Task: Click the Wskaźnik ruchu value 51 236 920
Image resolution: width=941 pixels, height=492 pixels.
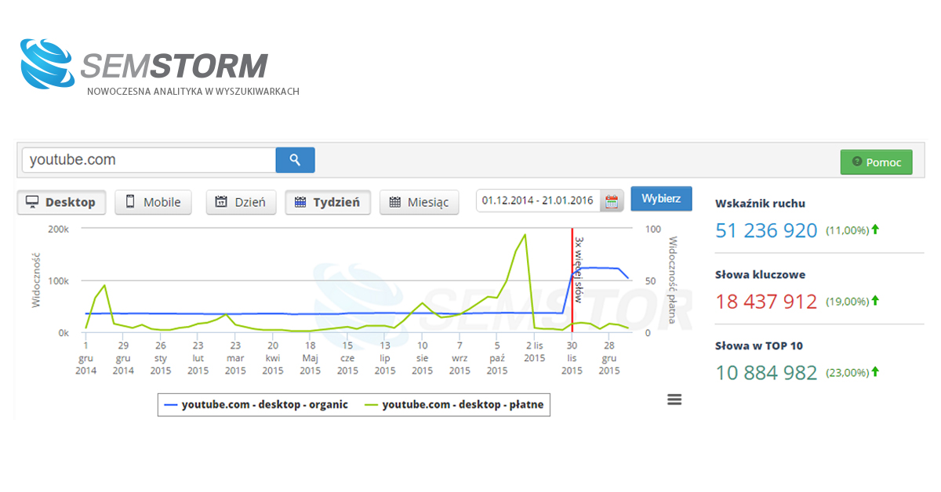Action: (766, 230)
